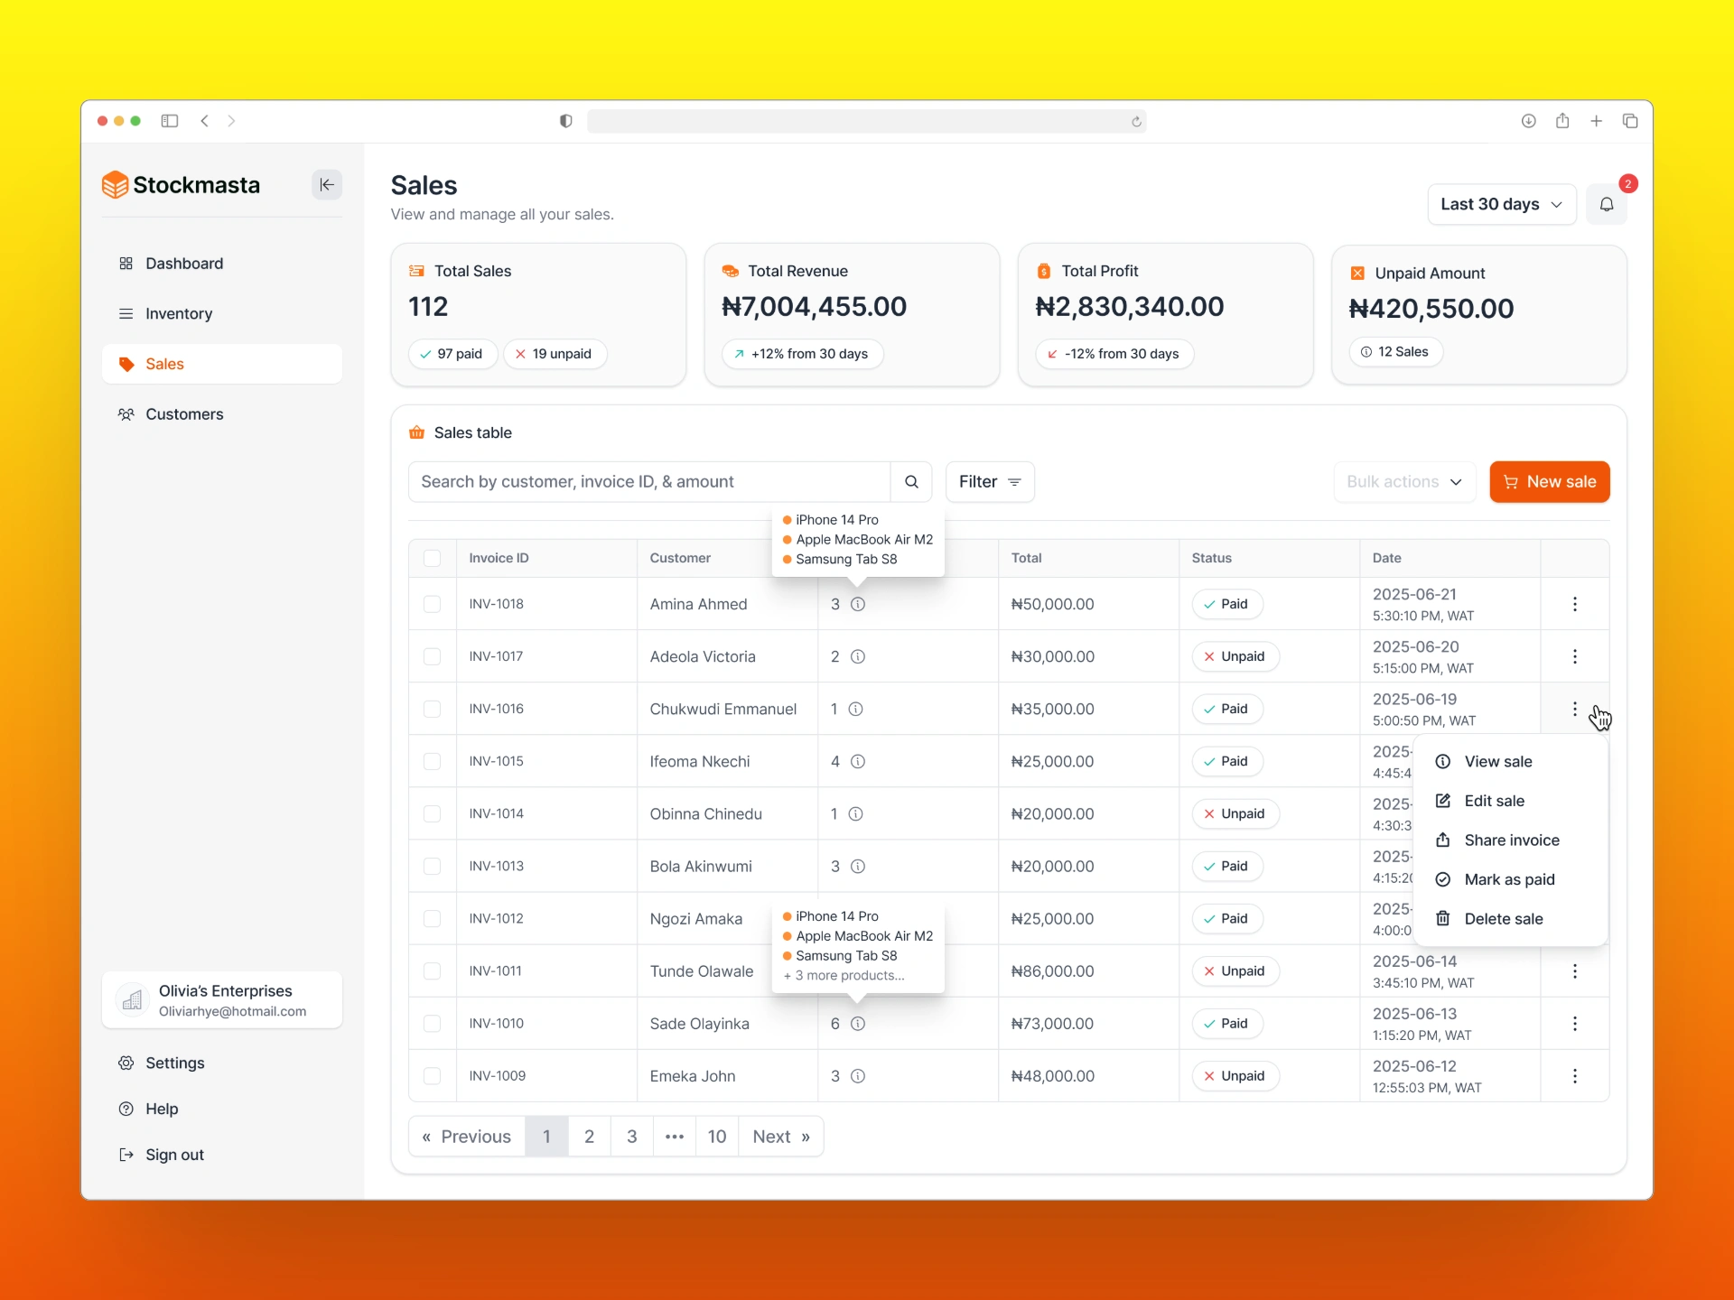Open the Filter options
This screenshot has width=1734, height=1300.
click(989, 482)
